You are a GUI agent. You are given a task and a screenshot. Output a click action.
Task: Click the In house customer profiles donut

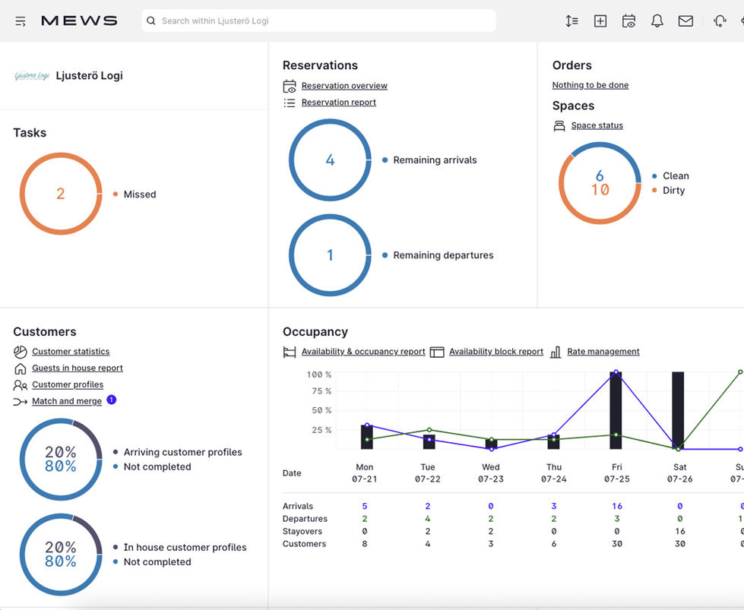pyautogui.click(x=61, y=555)
